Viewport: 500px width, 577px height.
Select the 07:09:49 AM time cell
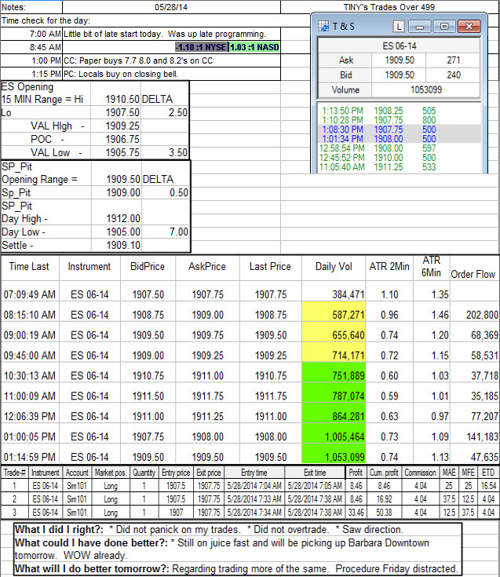click(x=29, y=294)
